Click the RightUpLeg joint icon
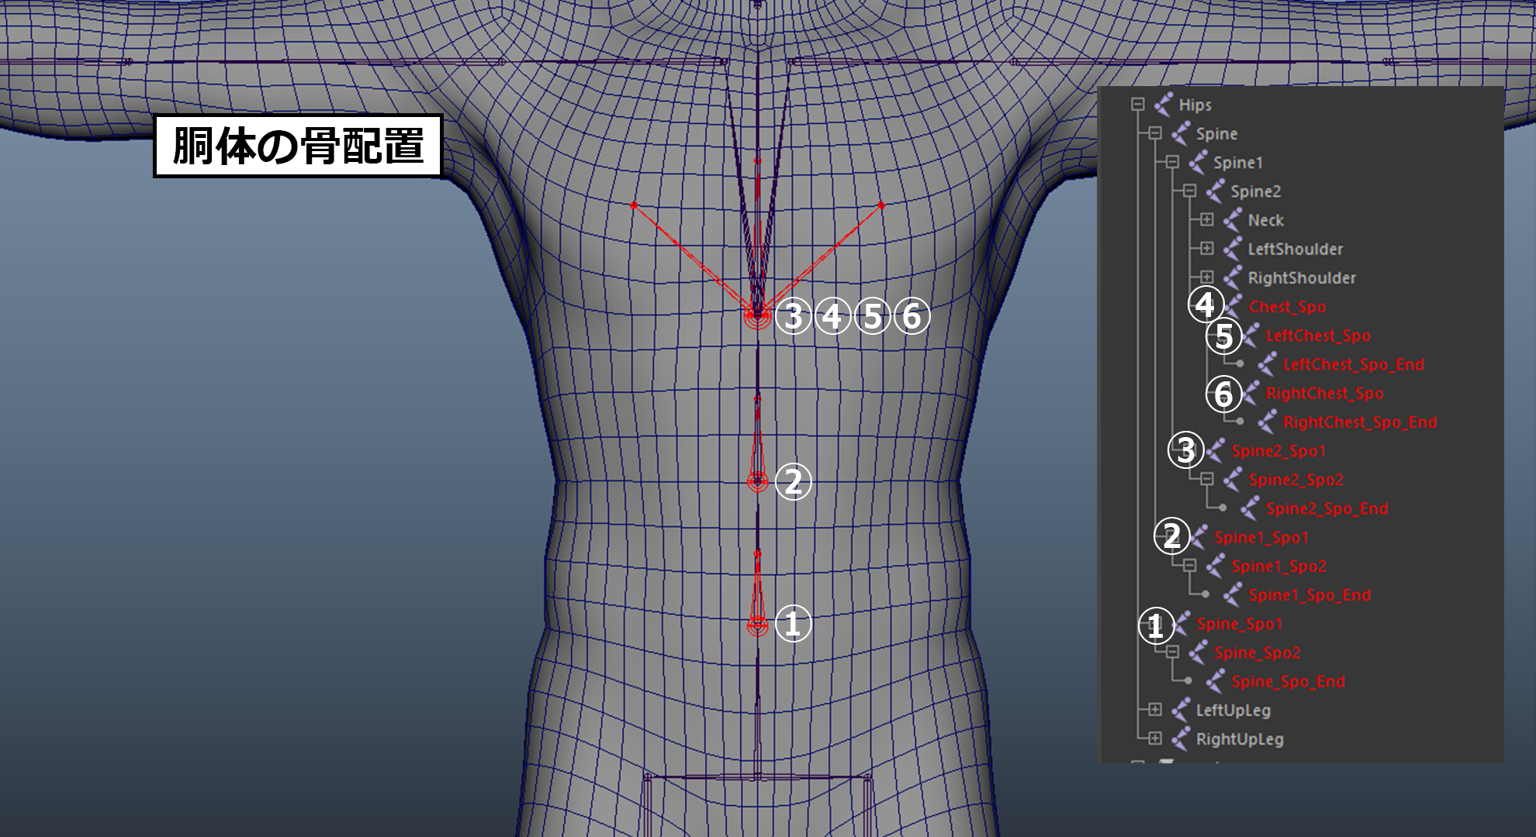Screen dimensions: 1536x837 (1180, 739)
